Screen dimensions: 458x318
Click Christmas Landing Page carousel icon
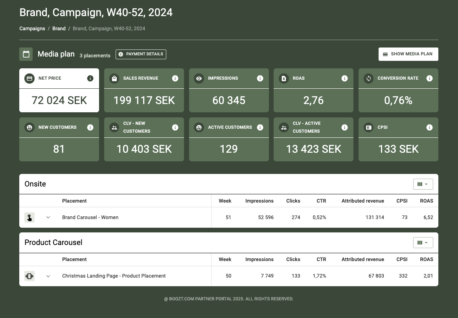click(29, 276)
